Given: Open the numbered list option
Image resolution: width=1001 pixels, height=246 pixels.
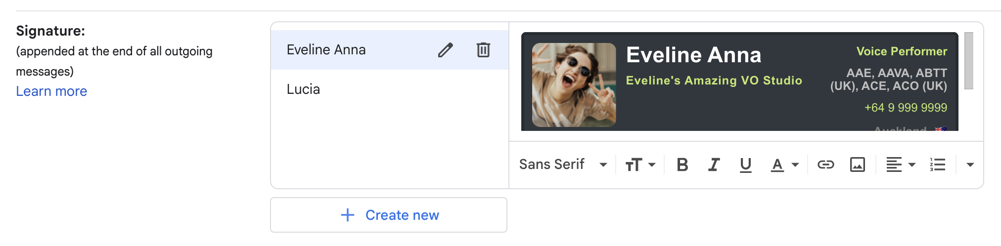Looking at the screenshot, I should coord(937,164).
